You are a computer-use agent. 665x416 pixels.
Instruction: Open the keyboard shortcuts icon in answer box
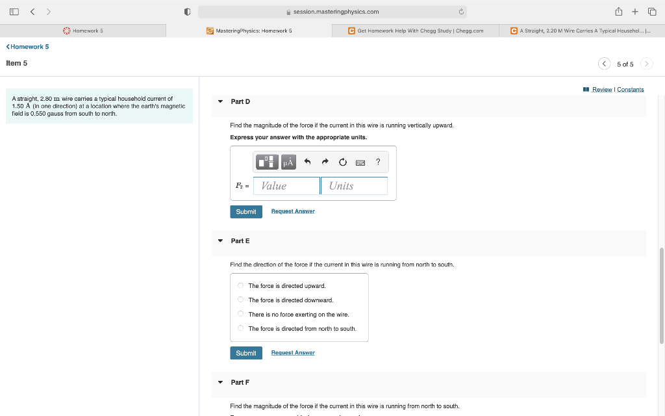coord(360,161)
